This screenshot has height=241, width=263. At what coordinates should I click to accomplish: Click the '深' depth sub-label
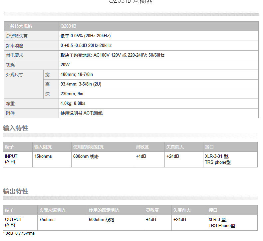coord(48,94)
